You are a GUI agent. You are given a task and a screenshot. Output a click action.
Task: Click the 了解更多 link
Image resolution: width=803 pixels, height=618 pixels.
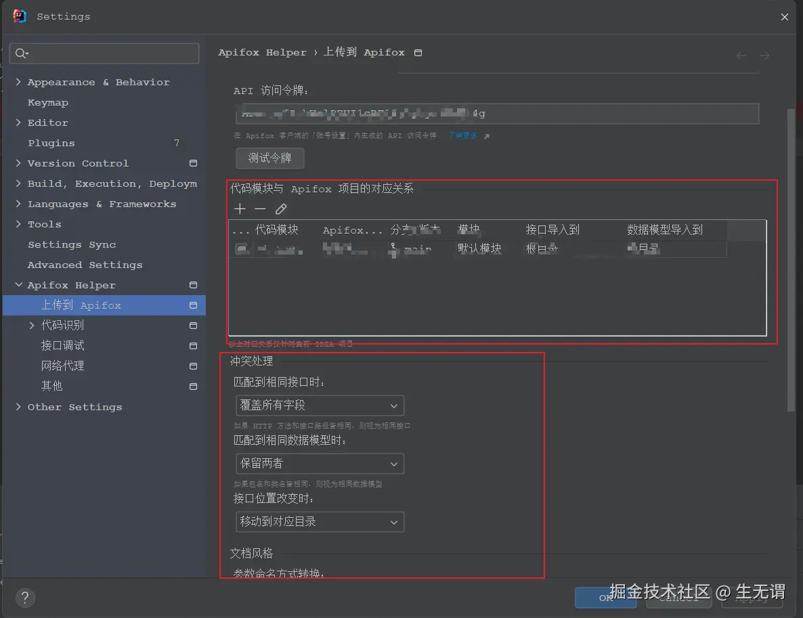click(463, 135)
